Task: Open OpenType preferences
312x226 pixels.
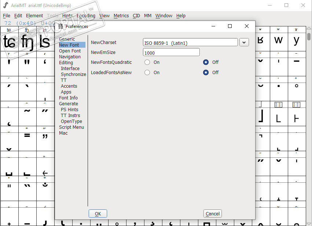Action: (x=71, y=121)
